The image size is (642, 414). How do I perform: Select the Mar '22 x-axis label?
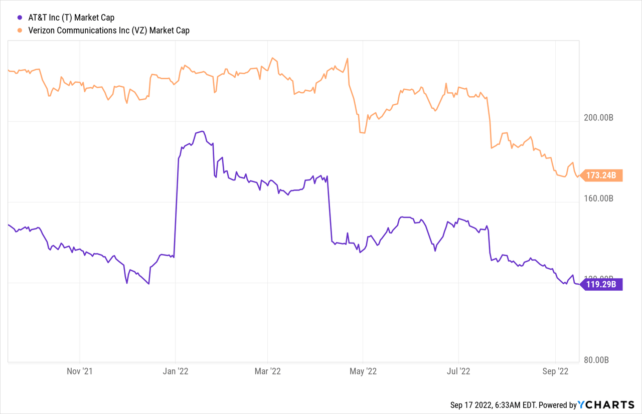pyautogui.click(x=268, y=371)
